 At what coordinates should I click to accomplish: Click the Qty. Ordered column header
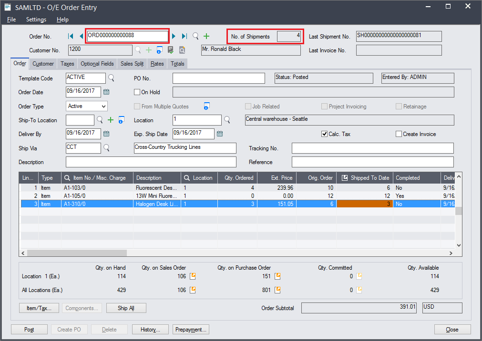(x=237, y=177)
